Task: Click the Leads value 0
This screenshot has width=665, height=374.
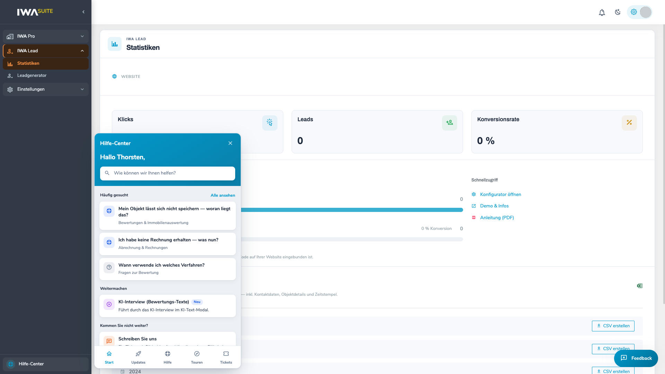Action: [x=300, y=141]
